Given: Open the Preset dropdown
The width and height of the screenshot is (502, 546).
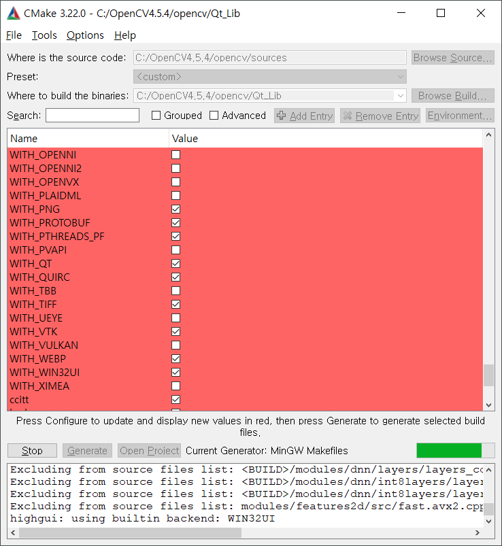Looking at the screenshot, I should [x=269, y=77].
